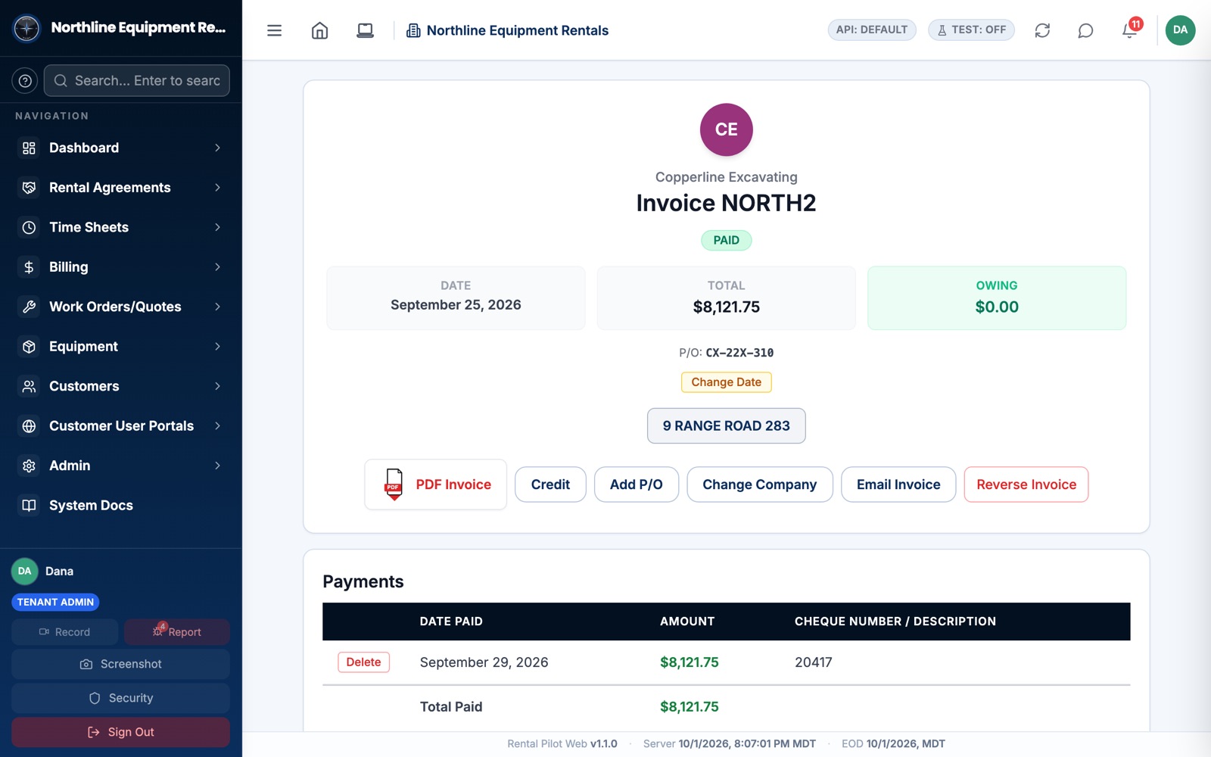1211x757 pixels.
Task: Open notifications bell with 11 badge
Action: pyautogui.click(x=1130, y=30)
